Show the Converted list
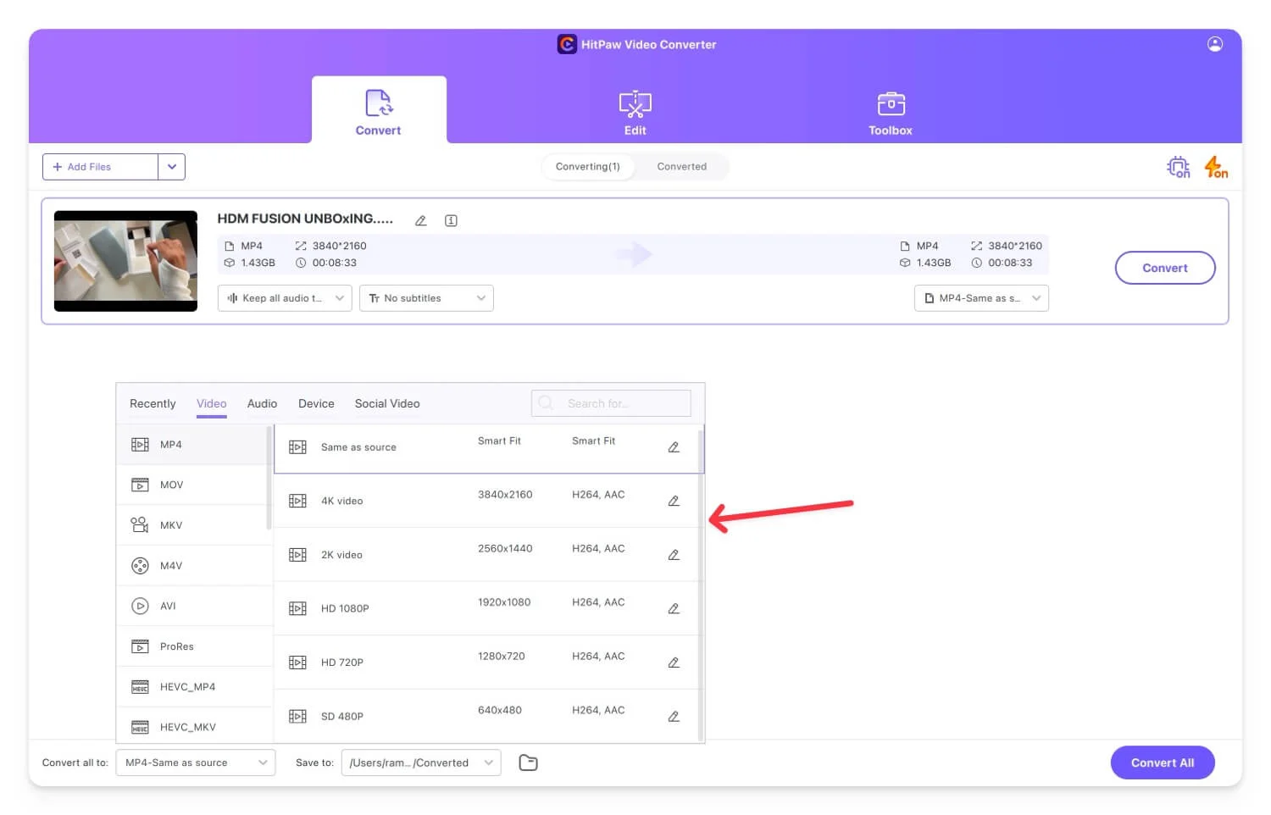This screenshot has width=1271, height=815. 682,167
